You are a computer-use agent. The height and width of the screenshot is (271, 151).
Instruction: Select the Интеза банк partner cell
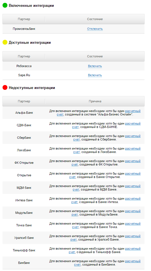click(x=24, y=200)
